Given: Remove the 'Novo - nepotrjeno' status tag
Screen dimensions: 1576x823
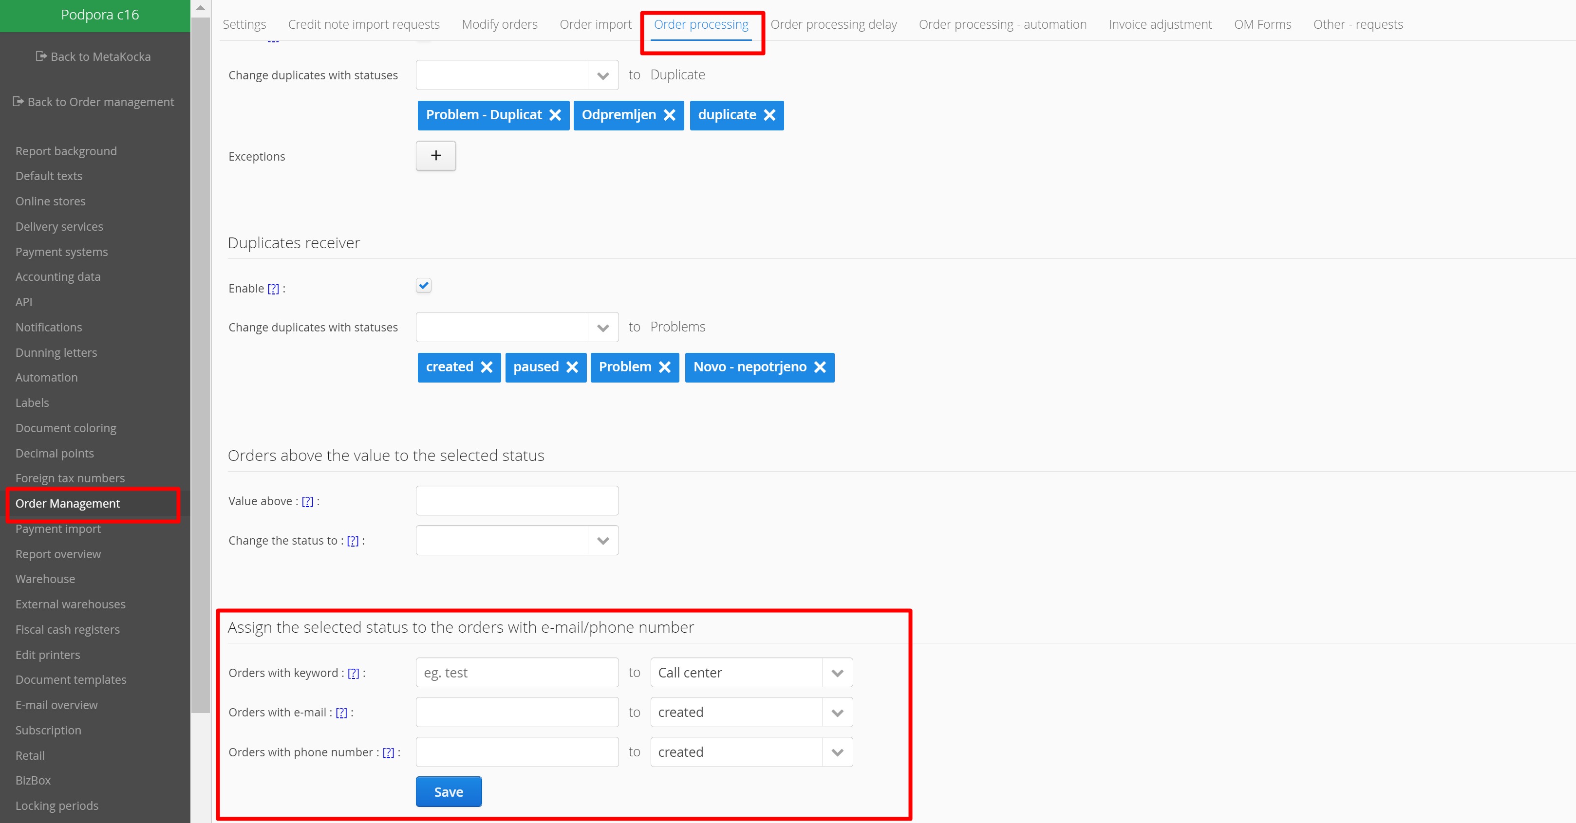Looking at the screenshot, I should click(x=820, y=367).
